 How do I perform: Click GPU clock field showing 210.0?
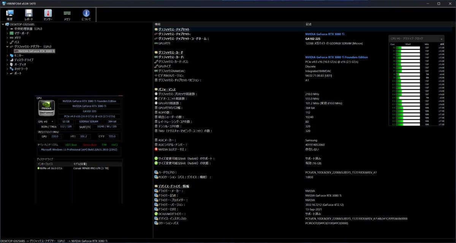coord(55,136)
